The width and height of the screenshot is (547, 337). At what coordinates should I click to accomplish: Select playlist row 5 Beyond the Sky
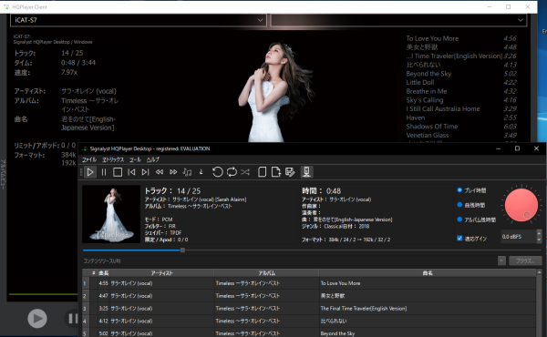(309, 332)
